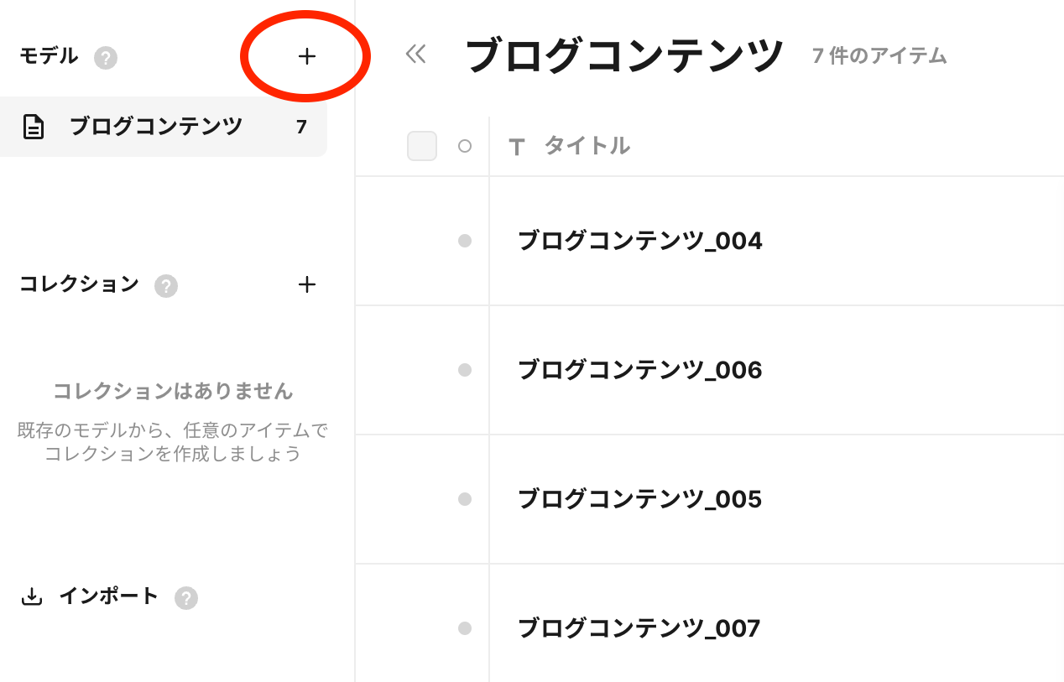Click the status circle column header
This screenshot has height=682, width=1064.
pos(465,146)
